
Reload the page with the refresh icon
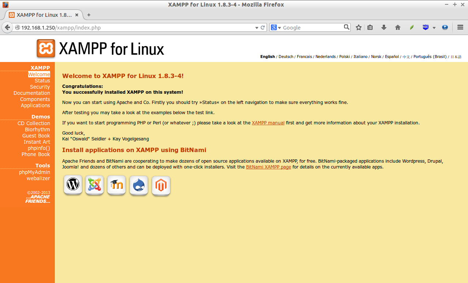pyautogui.click(x=263, y=27)
